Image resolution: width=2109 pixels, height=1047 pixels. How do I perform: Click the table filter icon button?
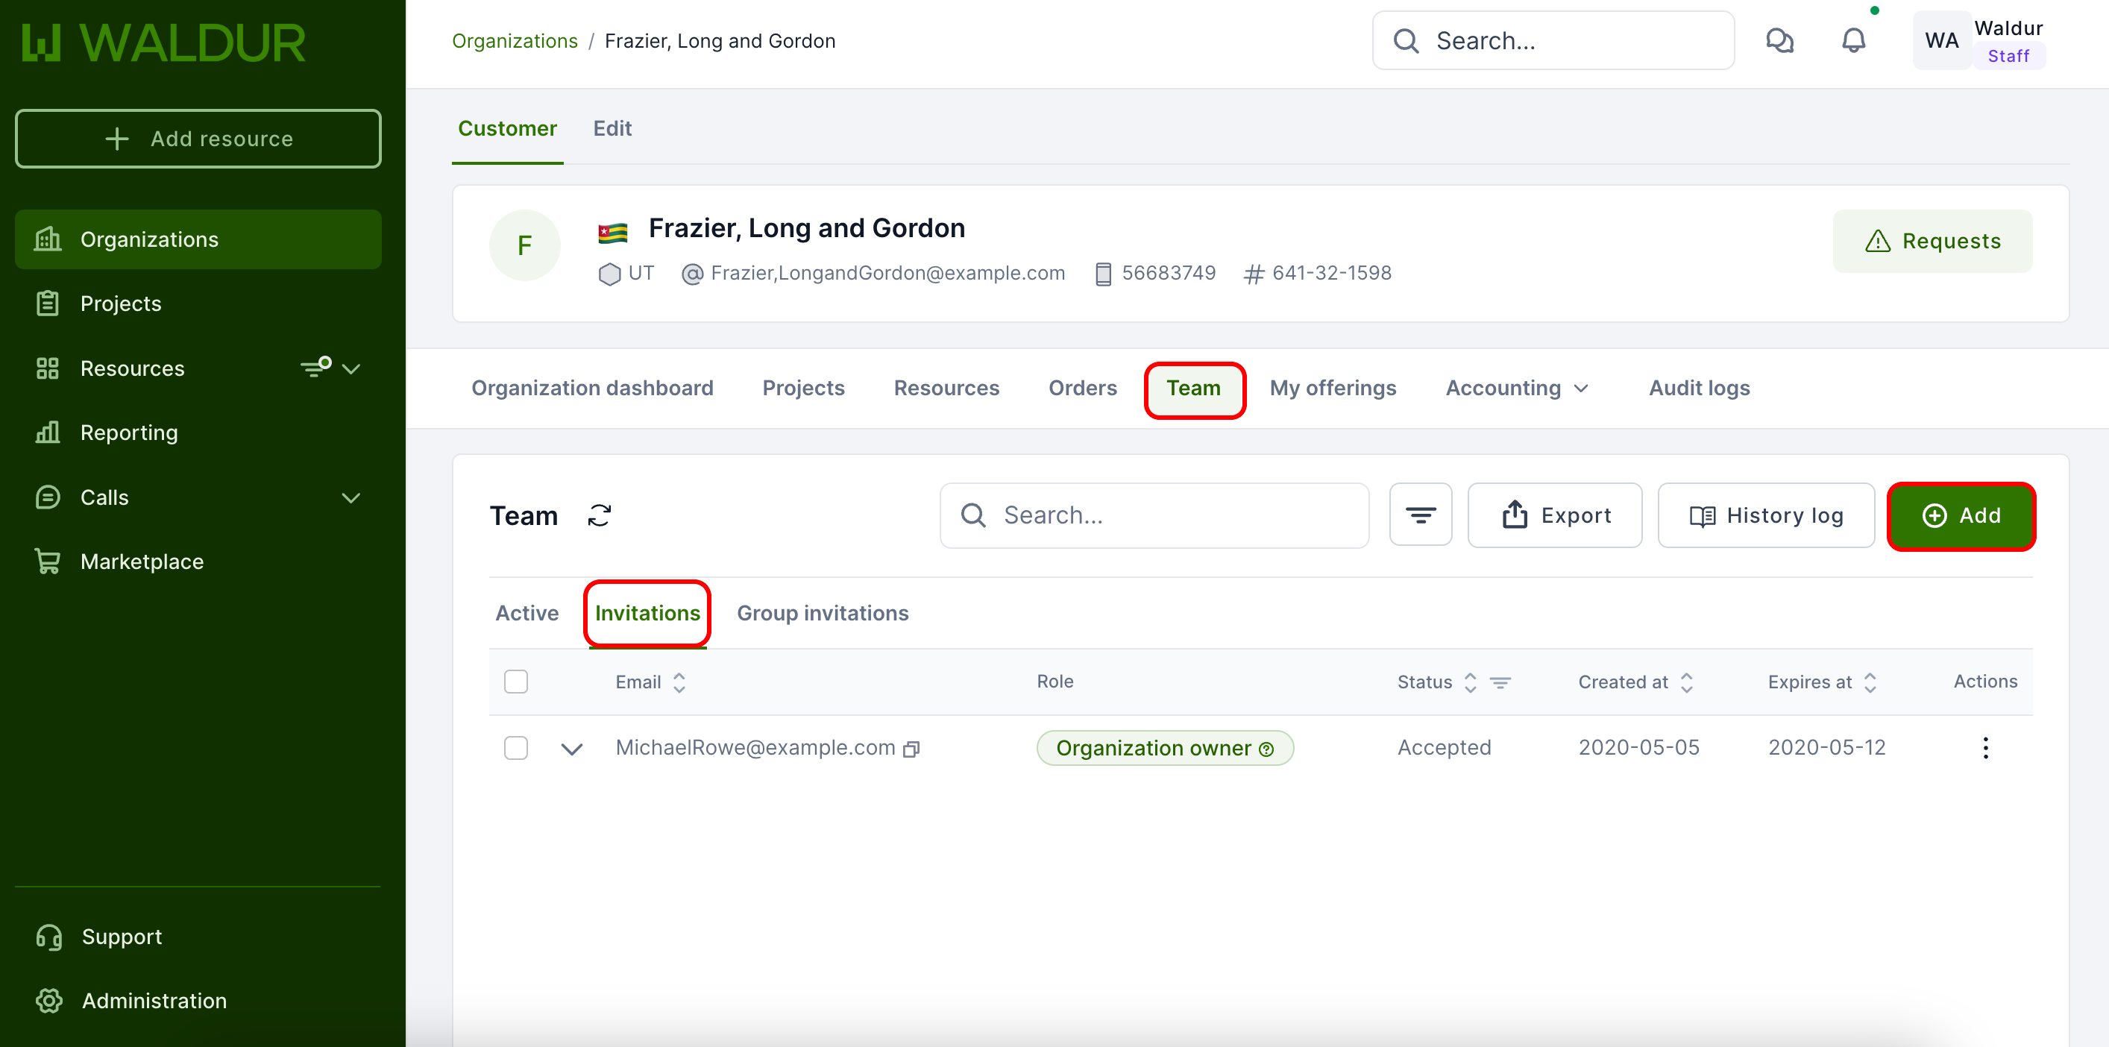(1420, 516)
